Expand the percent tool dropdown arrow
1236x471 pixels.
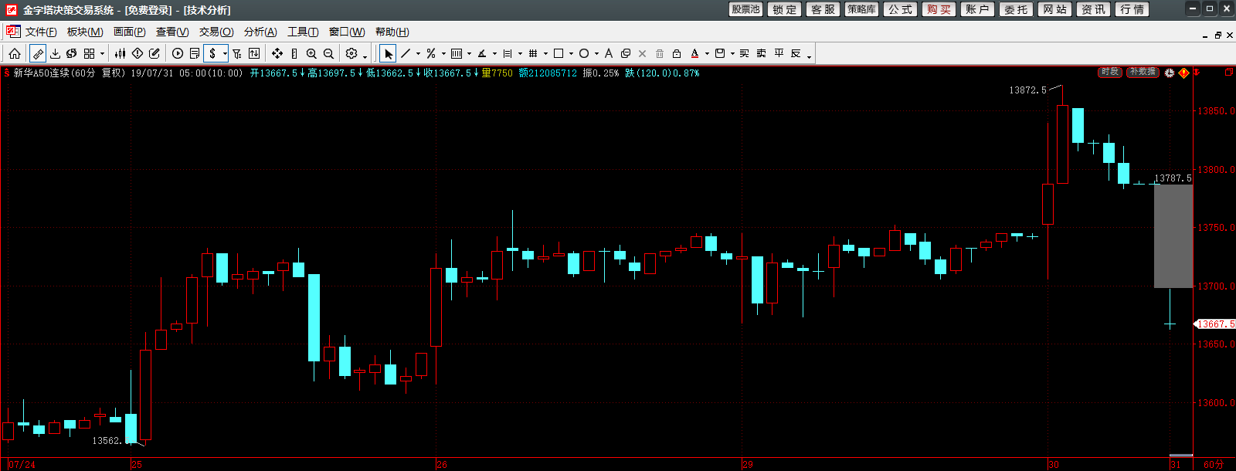click(443, 54)
